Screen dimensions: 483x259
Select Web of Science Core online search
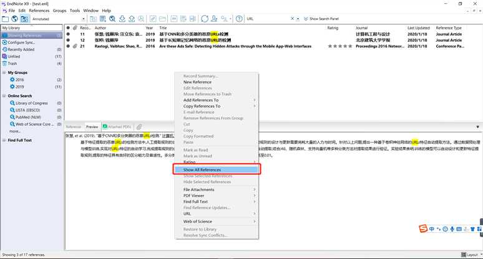tap(36, 124)
